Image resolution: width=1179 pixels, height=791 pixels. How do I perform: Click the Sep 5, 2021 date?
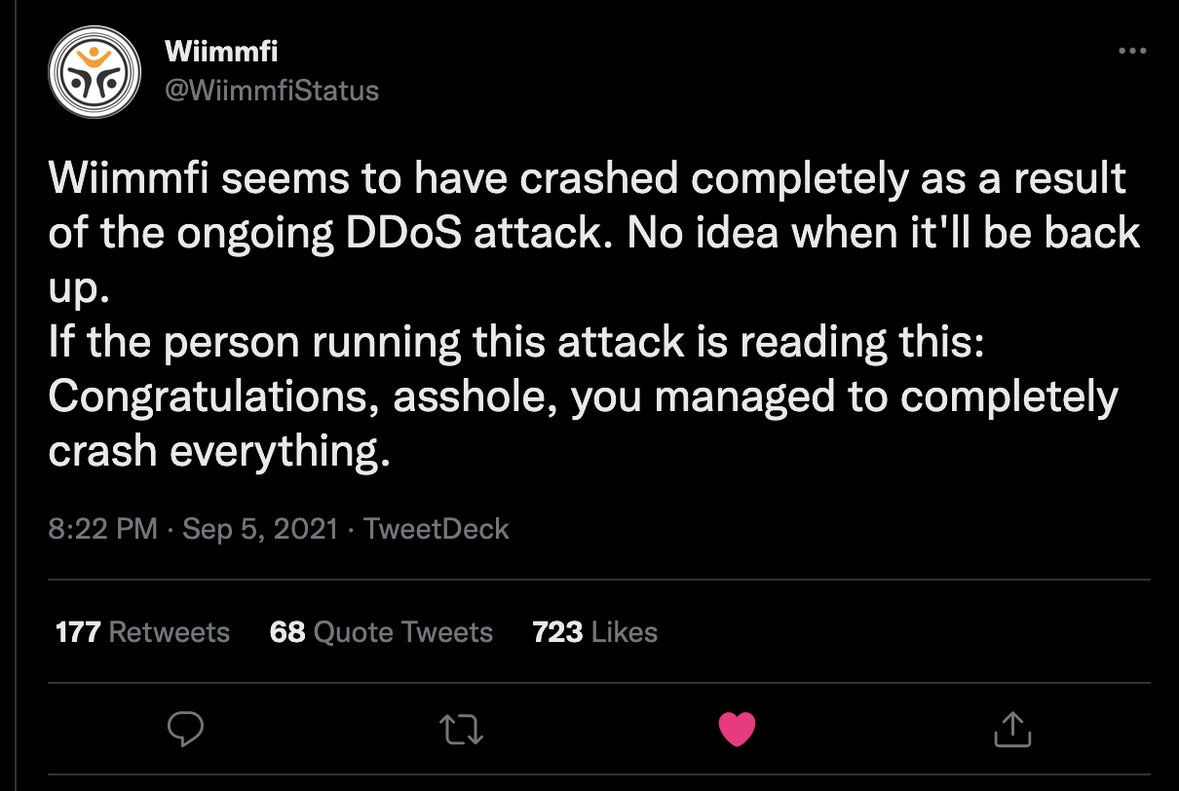coord(260,529)
